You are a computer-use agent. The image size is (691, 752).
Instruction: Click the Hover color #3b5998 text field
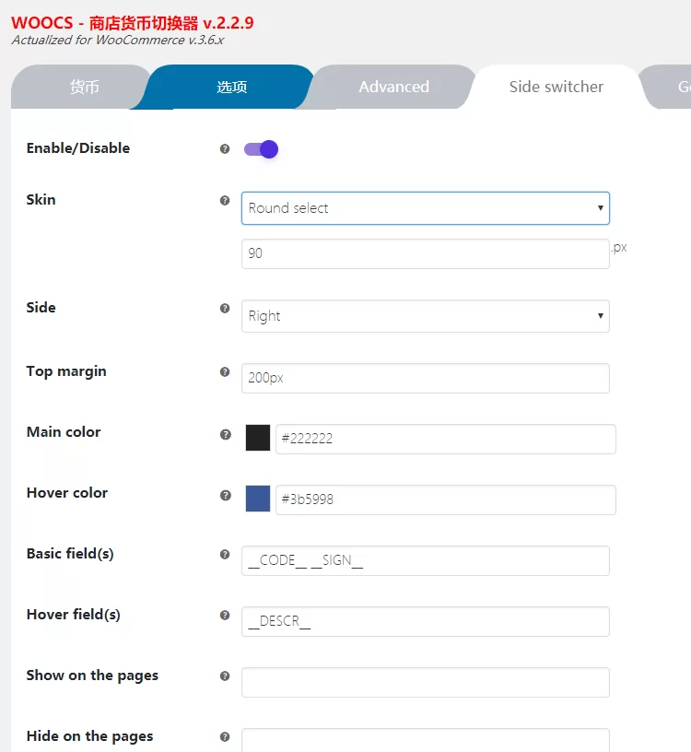click(x=446, y=499)
